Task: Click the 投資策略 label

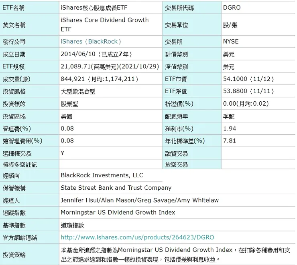Action: [x=14, y=255]
